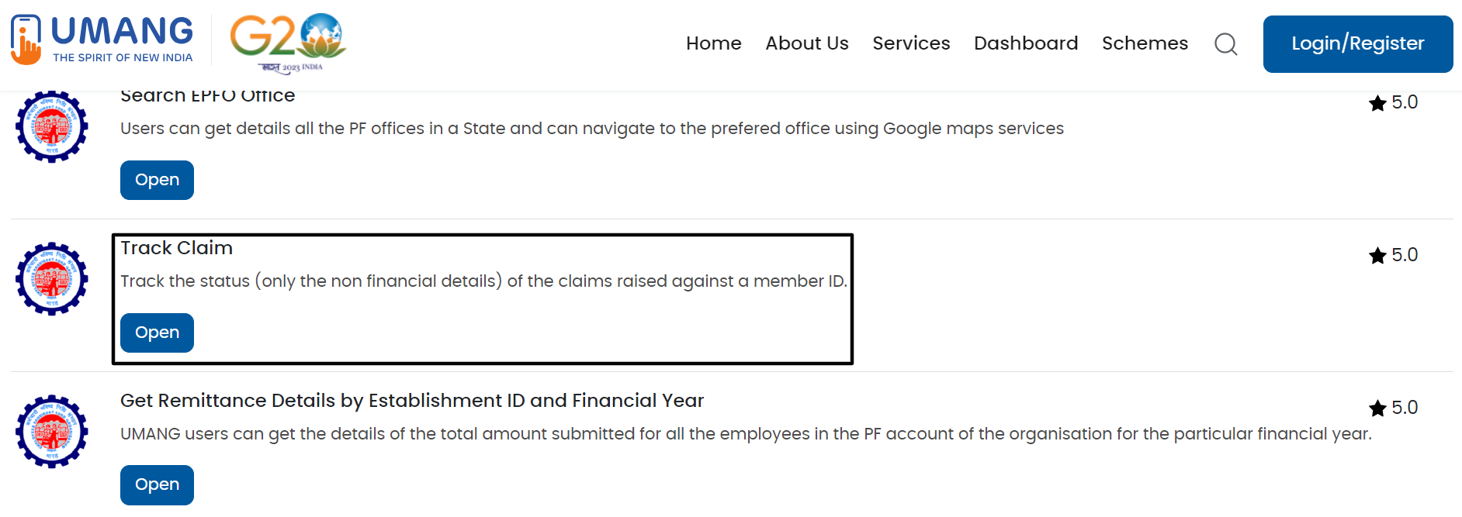
Task: Click the star rating for Search EPFO Office
Action: coord(1393,102)
